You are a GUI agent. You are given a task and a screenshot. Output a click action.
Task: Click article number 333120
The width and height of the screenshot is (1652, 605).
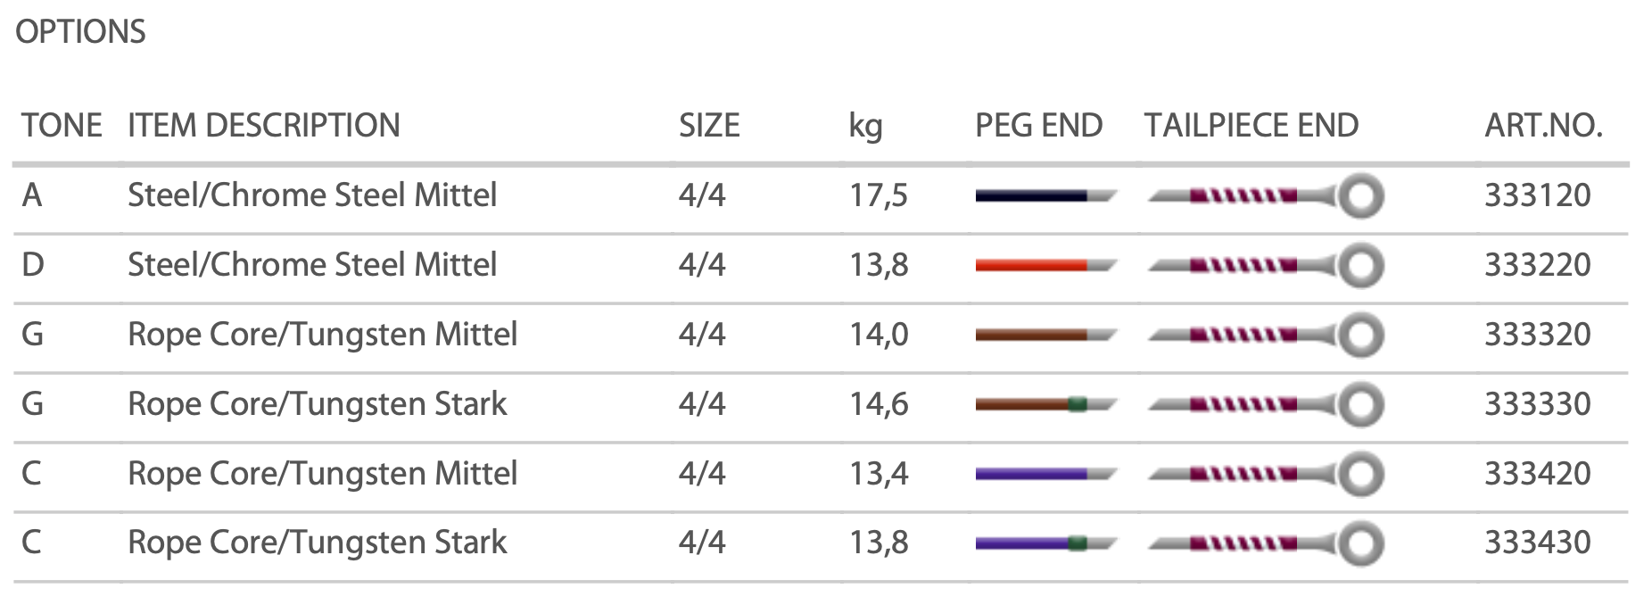[1537, 195]
